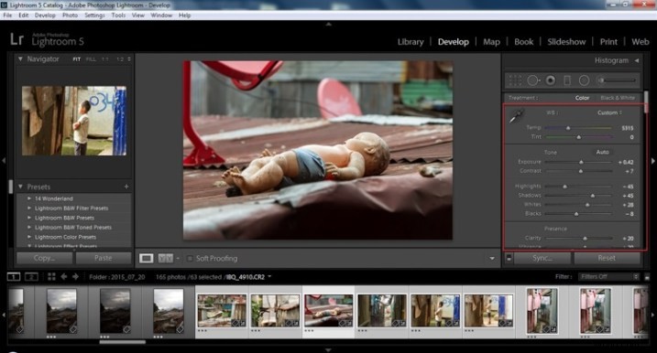Select the boy-by-wall filmstrip thumbnail
The image size is (657, 353).
point(435,311)
